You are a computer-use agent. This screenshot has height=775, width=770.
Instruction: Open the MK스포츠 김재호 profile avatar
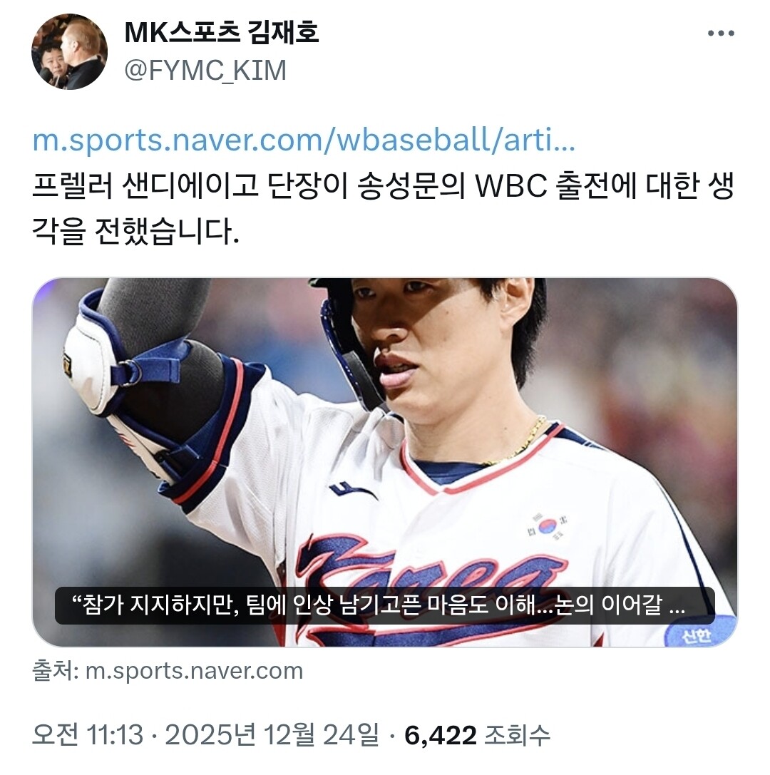click(x=69, y=51)
